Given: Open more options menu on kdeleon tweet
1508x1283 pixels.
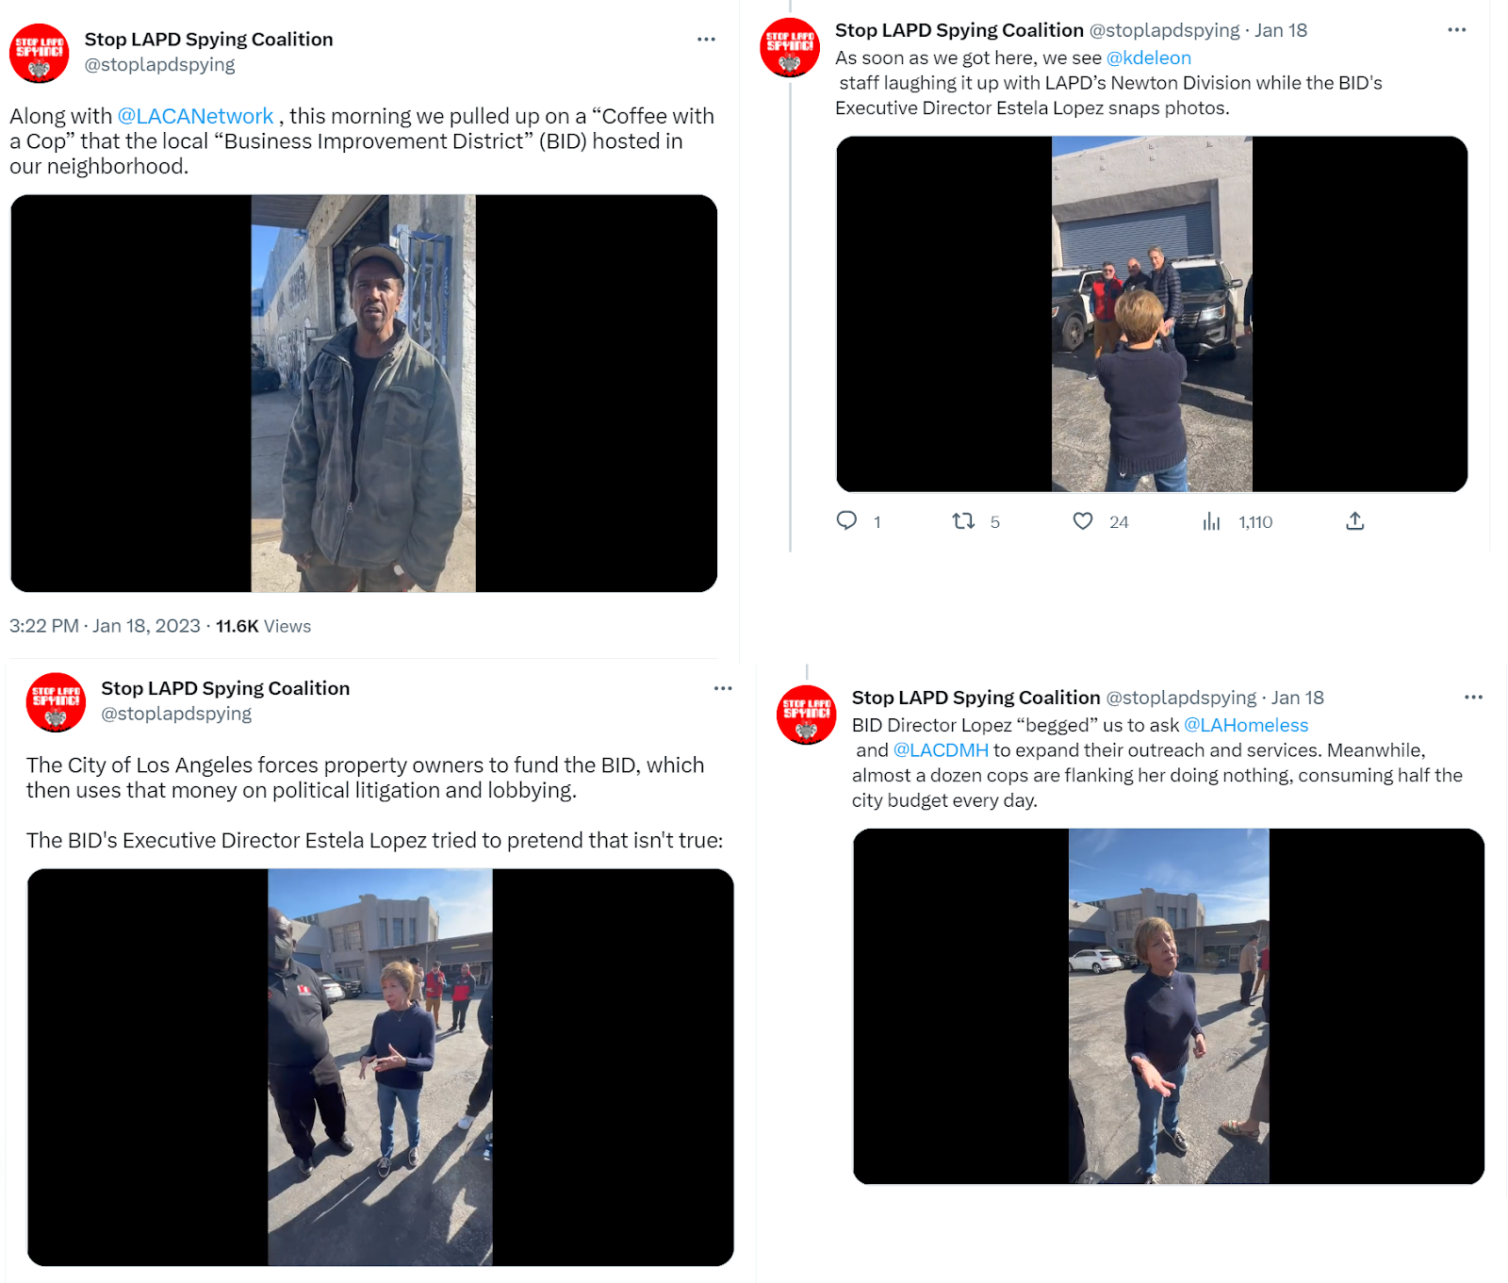Looking at the screenshot, I should coord(1457,30).
